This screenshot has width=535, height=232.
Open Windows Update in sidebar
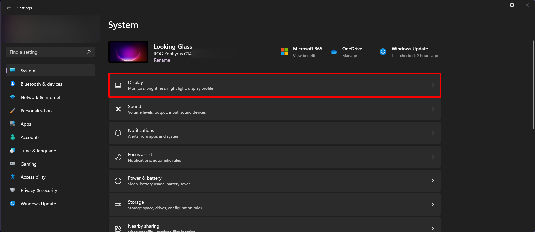[x=51, y=204]
